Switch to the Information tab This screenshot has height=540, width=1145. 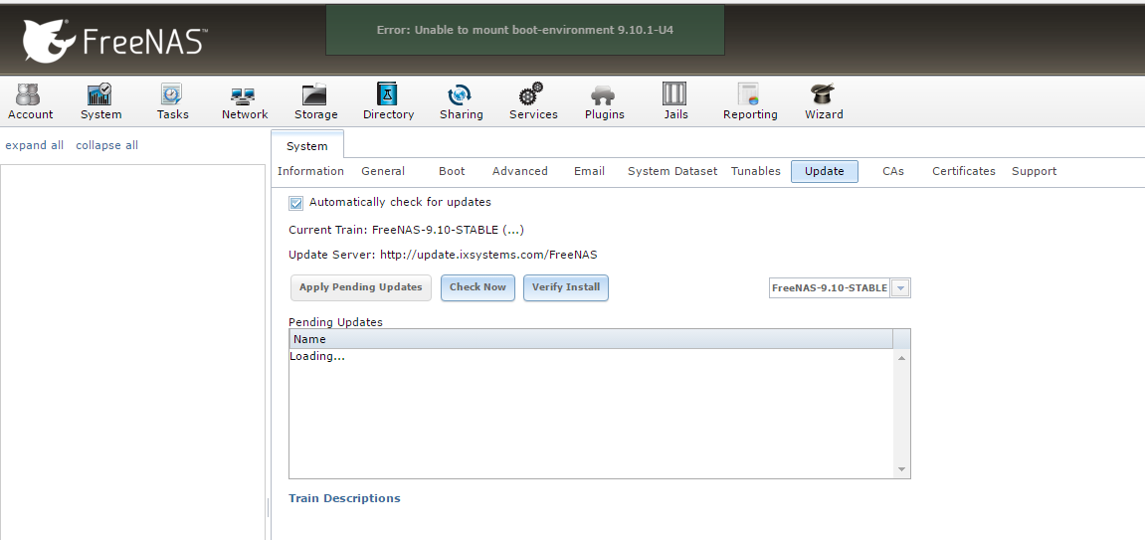tap(310, 171)
